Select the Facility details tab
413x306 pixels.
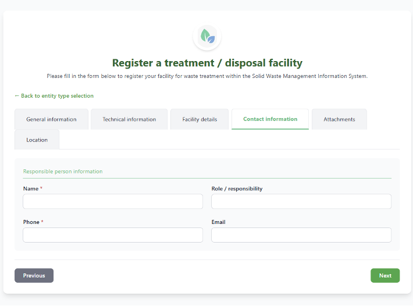200,119
